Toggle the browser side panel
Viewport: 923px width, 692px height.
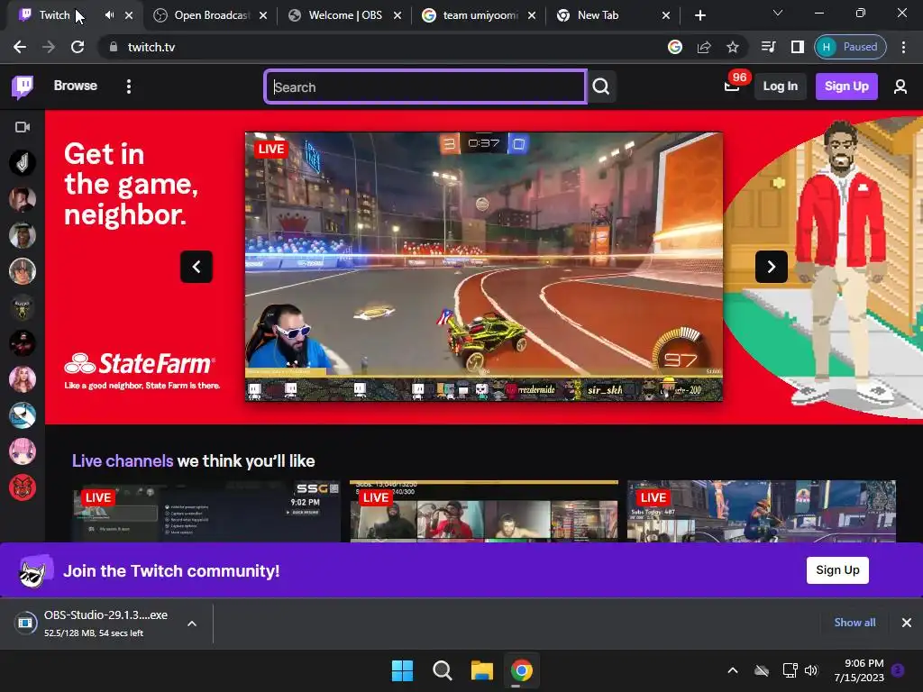[x=798, y=47]
